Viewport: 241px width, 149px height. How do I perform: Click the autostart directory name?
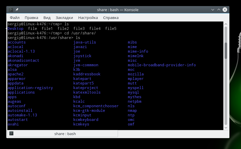tap(18, 120)
